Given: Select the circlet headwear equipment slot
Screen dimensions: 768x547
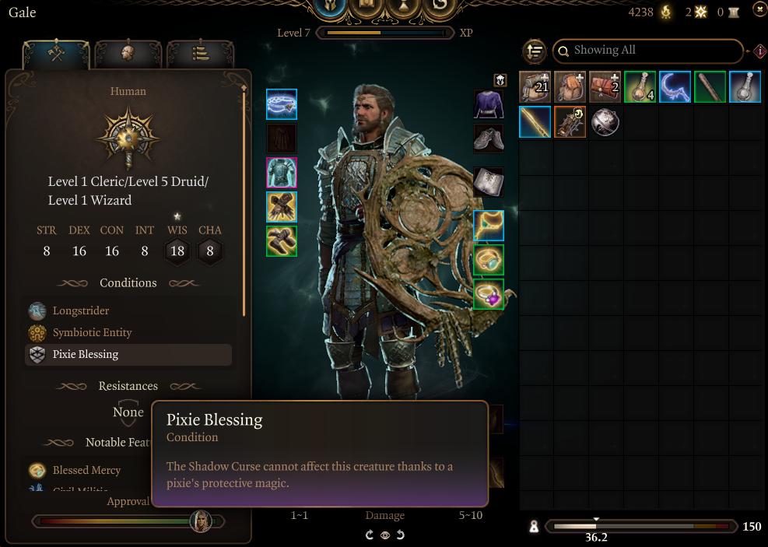Looking at the screenshot, I should pos(282,104).
